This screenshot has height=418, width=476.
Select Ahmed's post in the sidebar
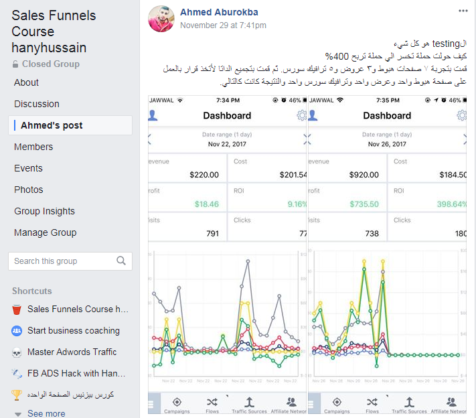tap(70, 125)
